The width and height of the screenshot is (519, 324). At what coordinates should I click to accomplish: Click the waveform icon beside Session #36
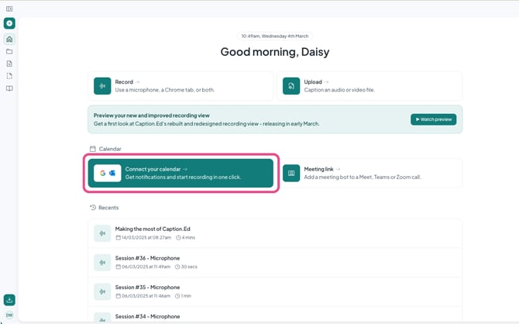tap(102, 262)
